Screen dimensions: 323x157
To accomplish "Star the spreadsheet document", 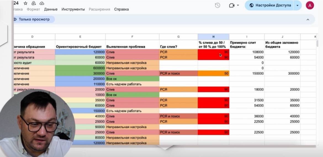I will pos(25,3).
